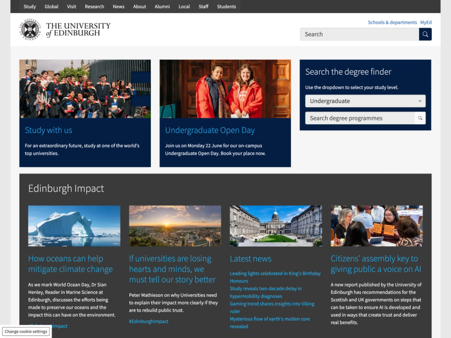This screenshot has height=338, width=451.
Task: Click The University of Edinburgh wordmark text
Action: click(78, 30)
